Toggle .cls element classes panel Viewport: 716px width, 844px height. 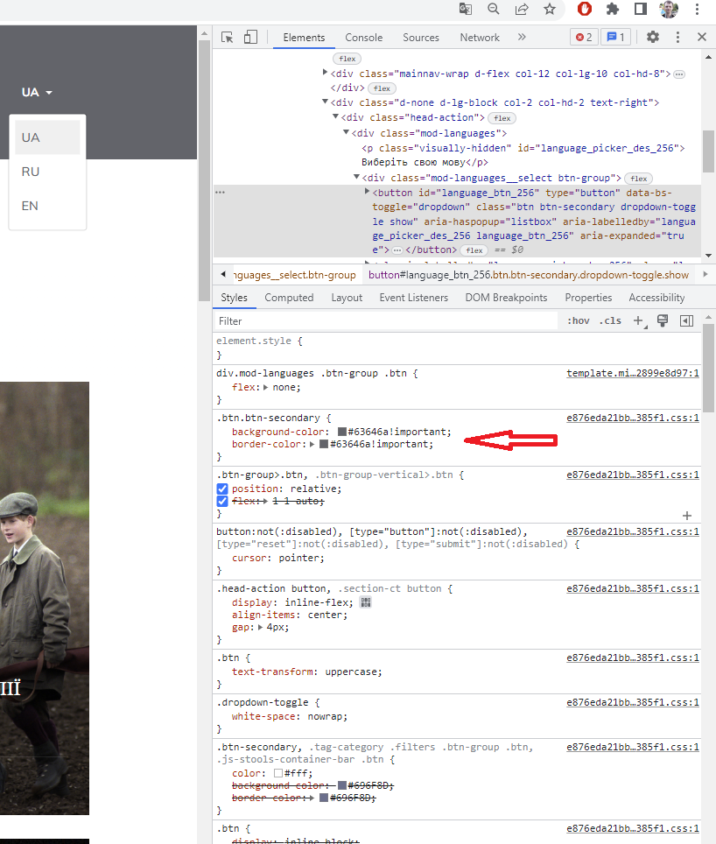[610, 321]
